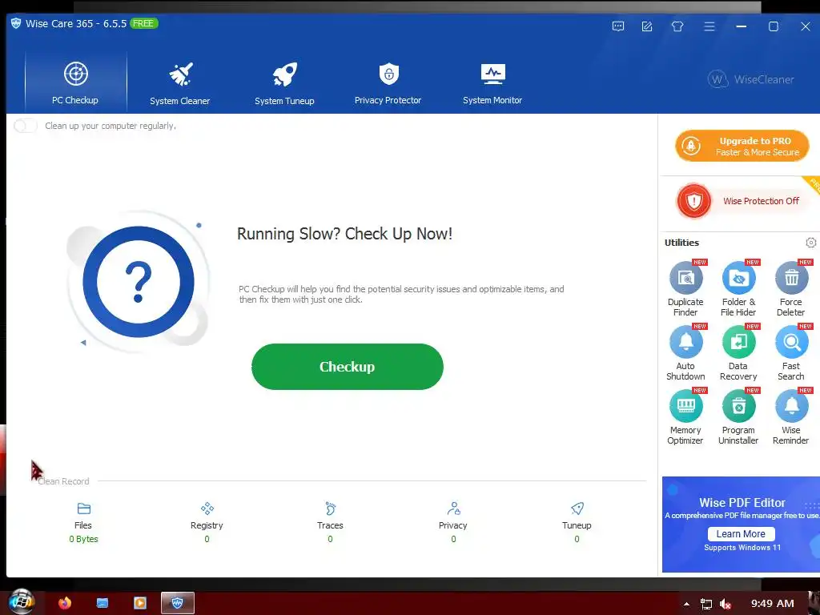Open Wise Reminder utility
The height and width of the screenshot is (615, 820).
click(x=790, y=418)
